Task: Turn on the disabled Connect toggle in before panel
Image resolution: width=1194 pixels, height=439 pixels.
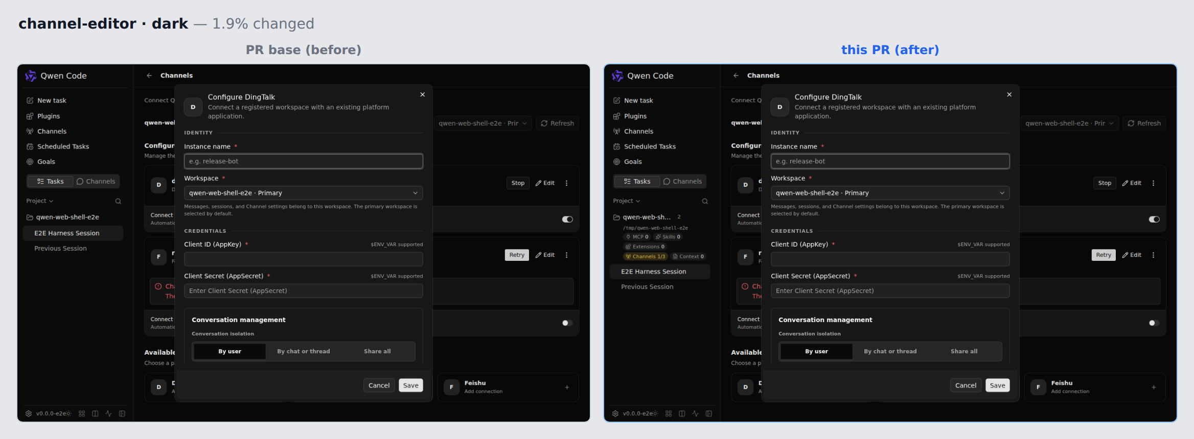Action: tap(567, 323)
